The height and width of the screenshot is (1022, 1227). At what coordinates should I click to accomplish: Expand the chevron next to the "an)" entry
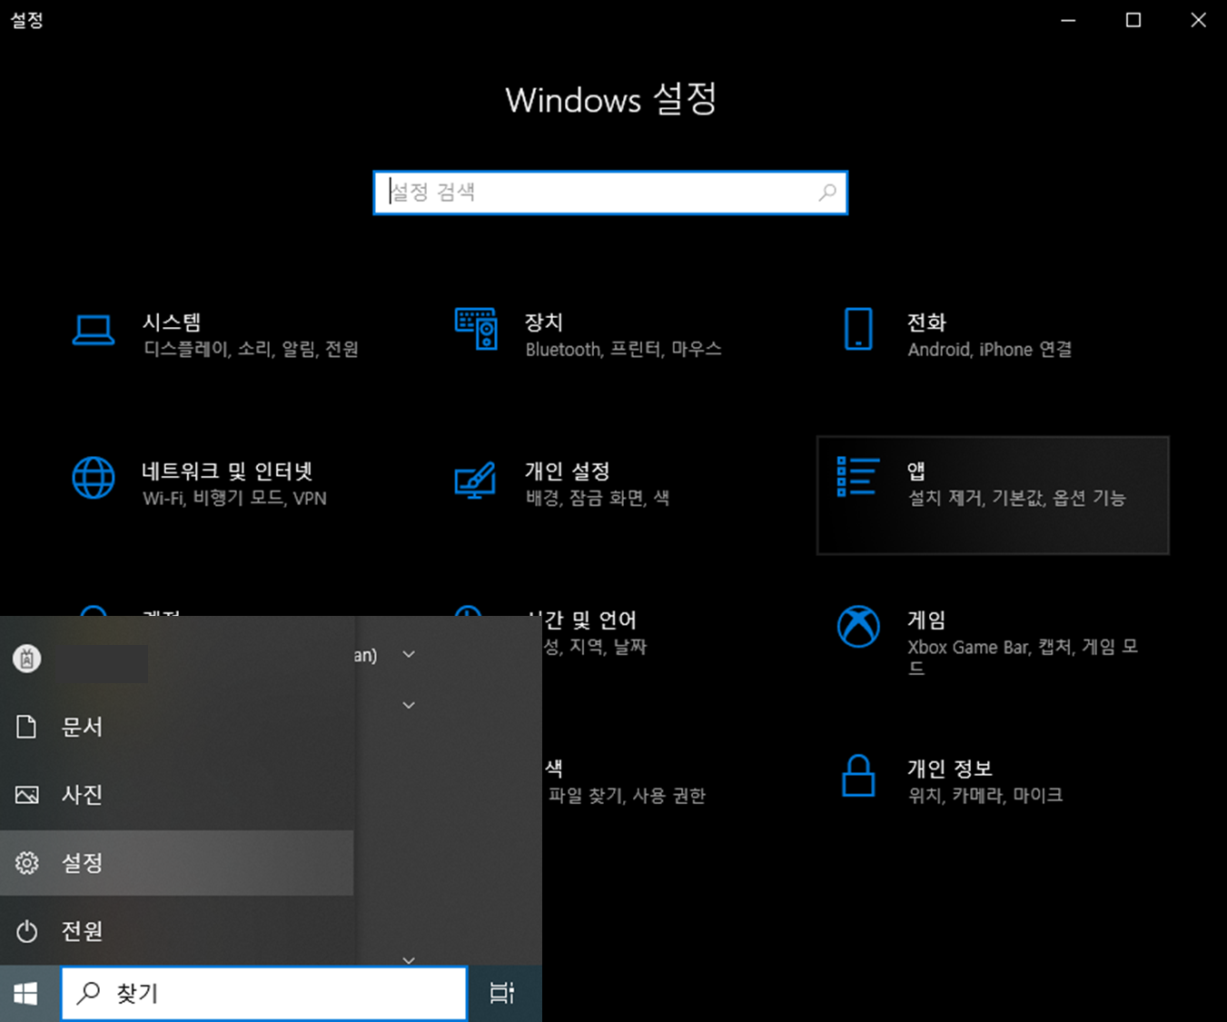pyautogui.click(x=409, y=654)
